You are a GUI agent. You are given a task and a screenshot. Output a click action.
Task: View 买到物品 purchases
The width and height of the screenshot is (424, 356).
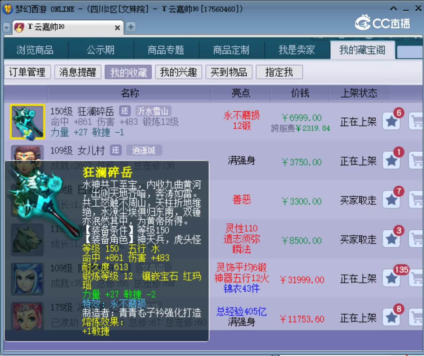pyautogui.click(x=229, y=72)
